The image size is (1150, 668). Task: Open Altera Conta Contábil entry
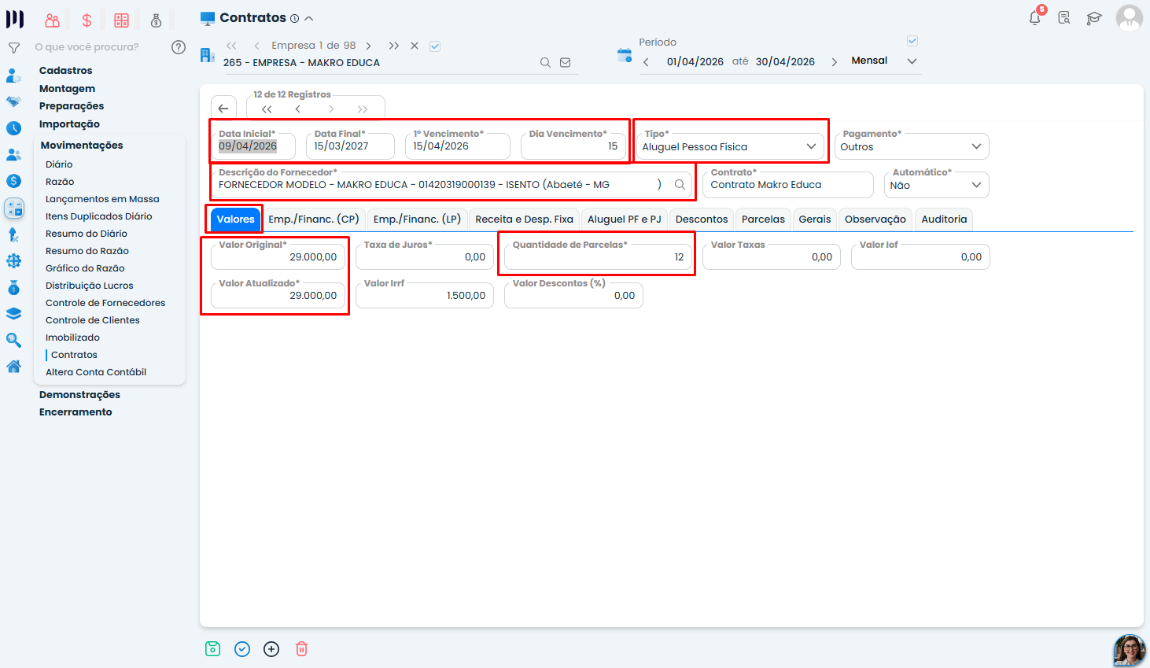click(x=96, y=372)
